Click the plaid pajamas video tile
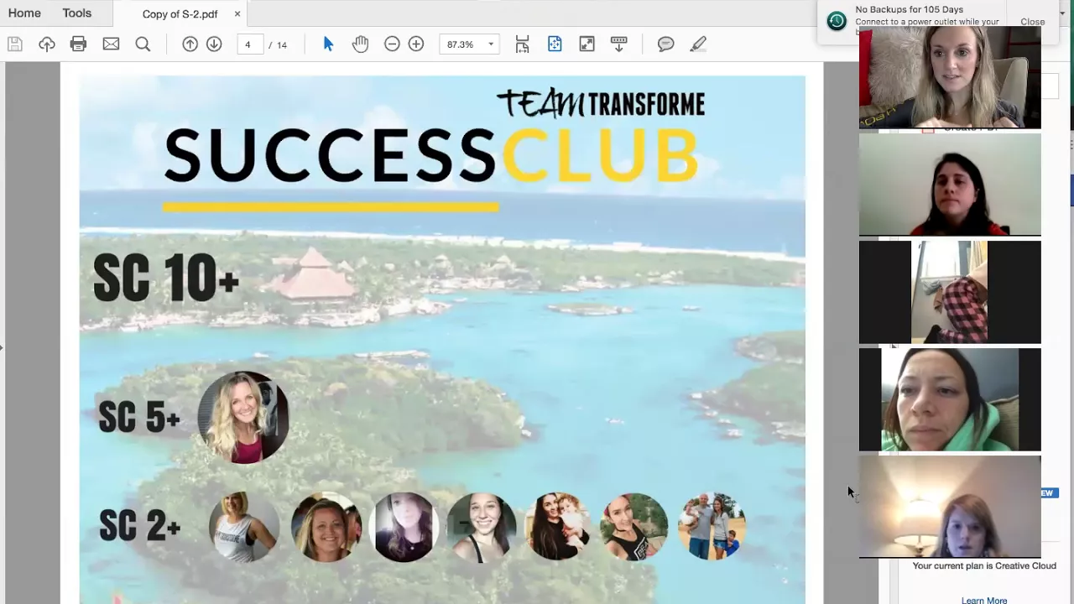The height and width of the screenshot is (604, 1074). (x=950, y=292)
